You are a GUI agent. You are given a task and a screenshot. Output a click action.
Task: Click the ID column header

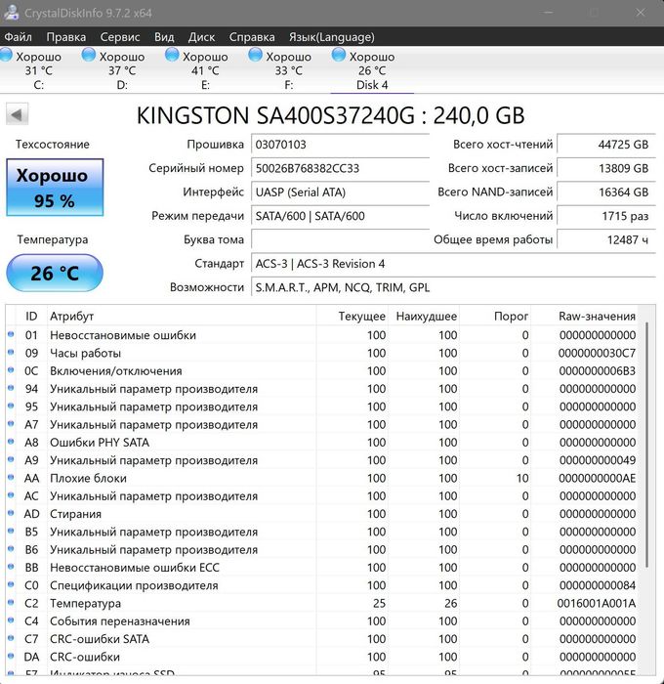(31, 316)
